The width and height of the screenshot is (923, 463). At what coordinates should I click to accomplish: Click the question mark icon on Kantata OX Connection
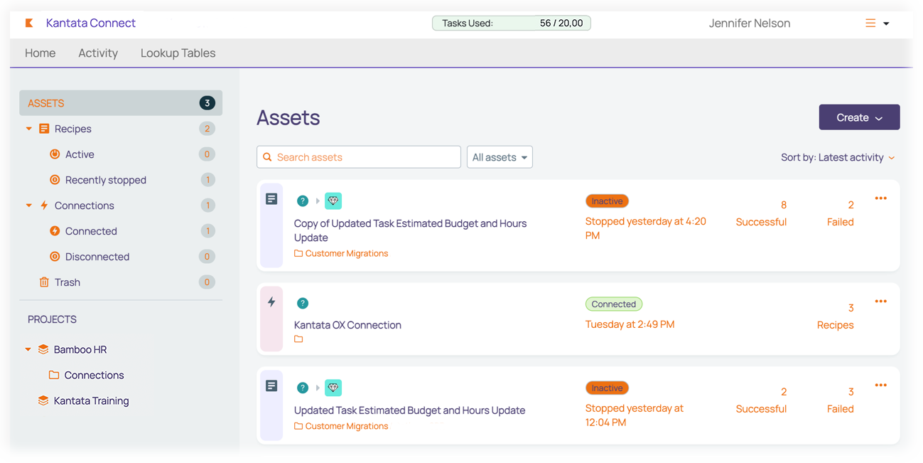(303, 304)
